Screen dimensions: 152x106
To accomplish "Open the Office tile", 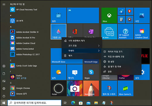I will pyautogui.click(x=75, y=31).
